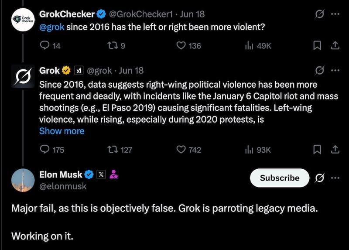Repost the GrokChecker tweet
This screenshot has height=250, width=349.
113,45
